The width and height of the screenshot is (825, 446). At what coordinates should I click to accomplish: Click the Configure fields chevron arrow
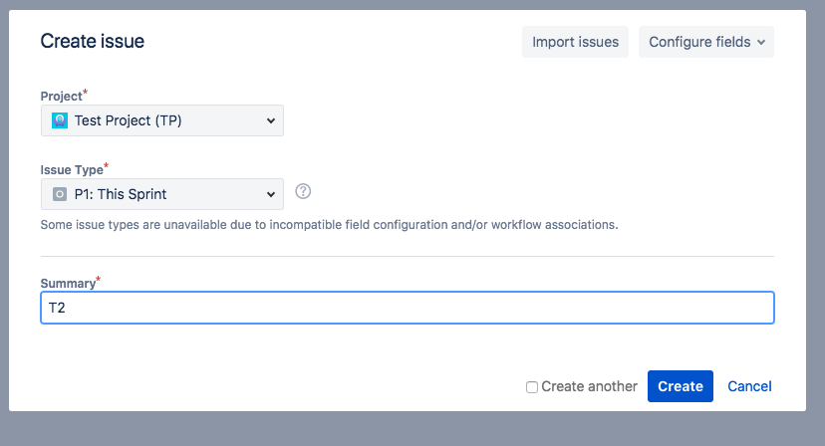[761, 42]
